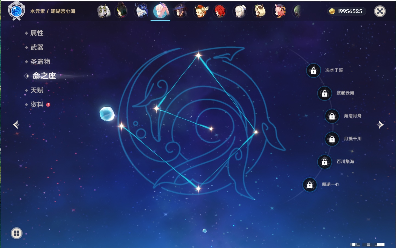The height and width of the screenshot is (248, 396).
Task: Open locked constellation 珊瑚一心
Action: click(x=310, y=185)
